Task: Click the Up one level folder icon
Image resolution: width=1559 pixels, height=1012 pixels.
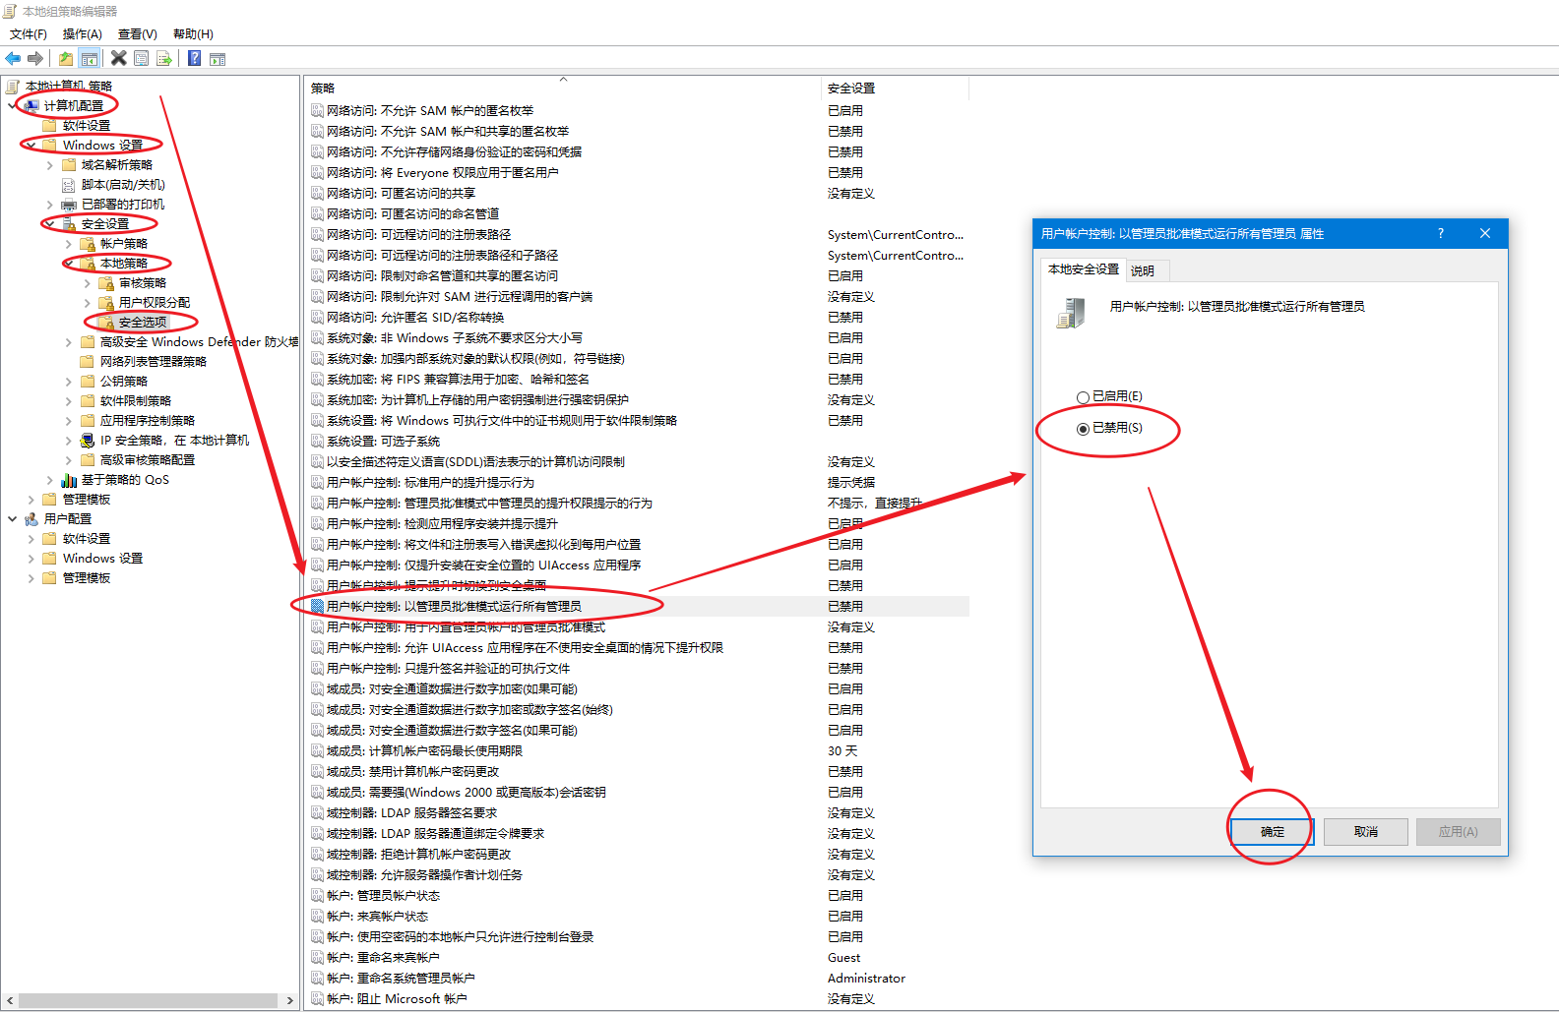Action: coord(66,59)
